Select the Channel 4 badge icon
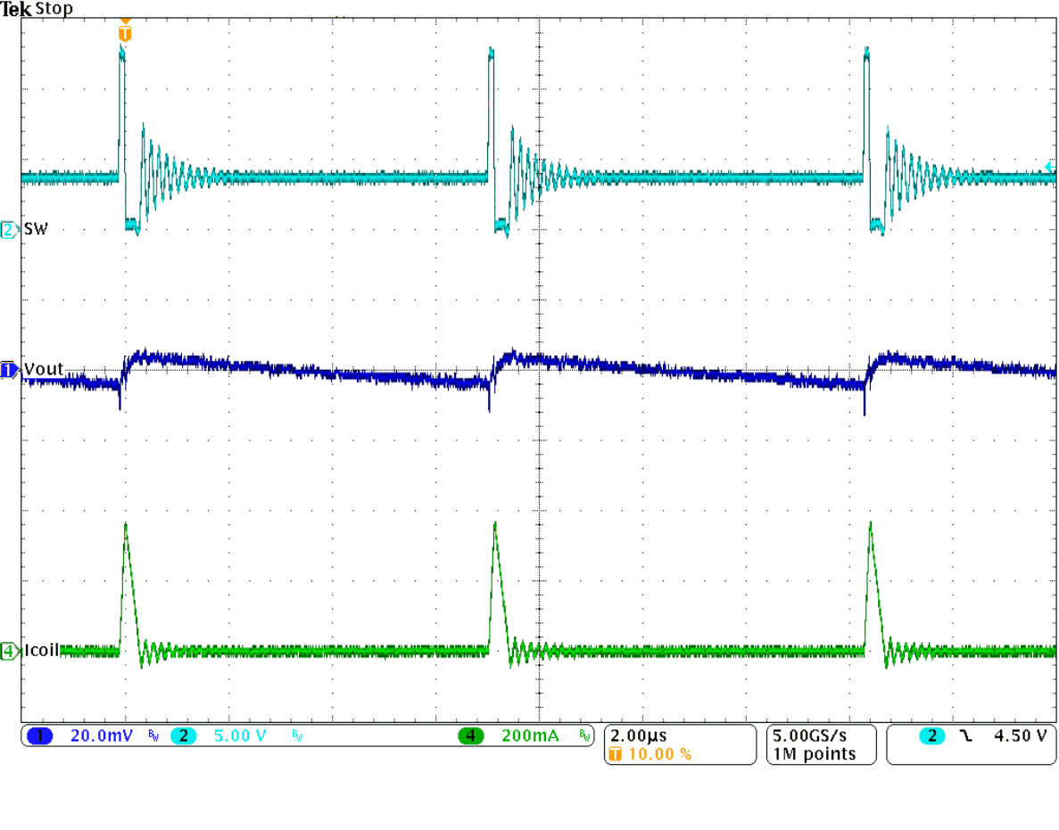The width and height of the screenshot is (1059, 830). click(472, 735)
